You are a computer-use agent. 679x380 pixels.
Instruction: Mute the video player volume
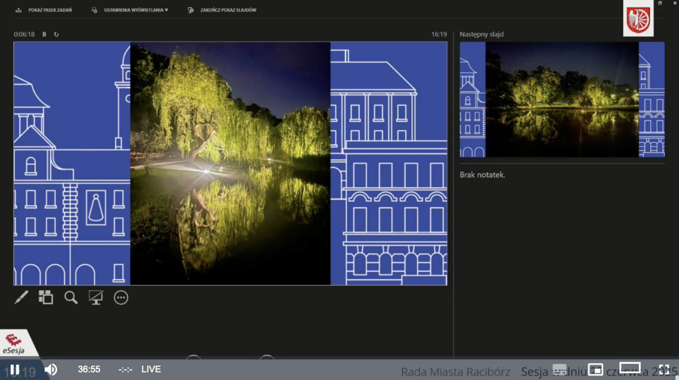51,369
